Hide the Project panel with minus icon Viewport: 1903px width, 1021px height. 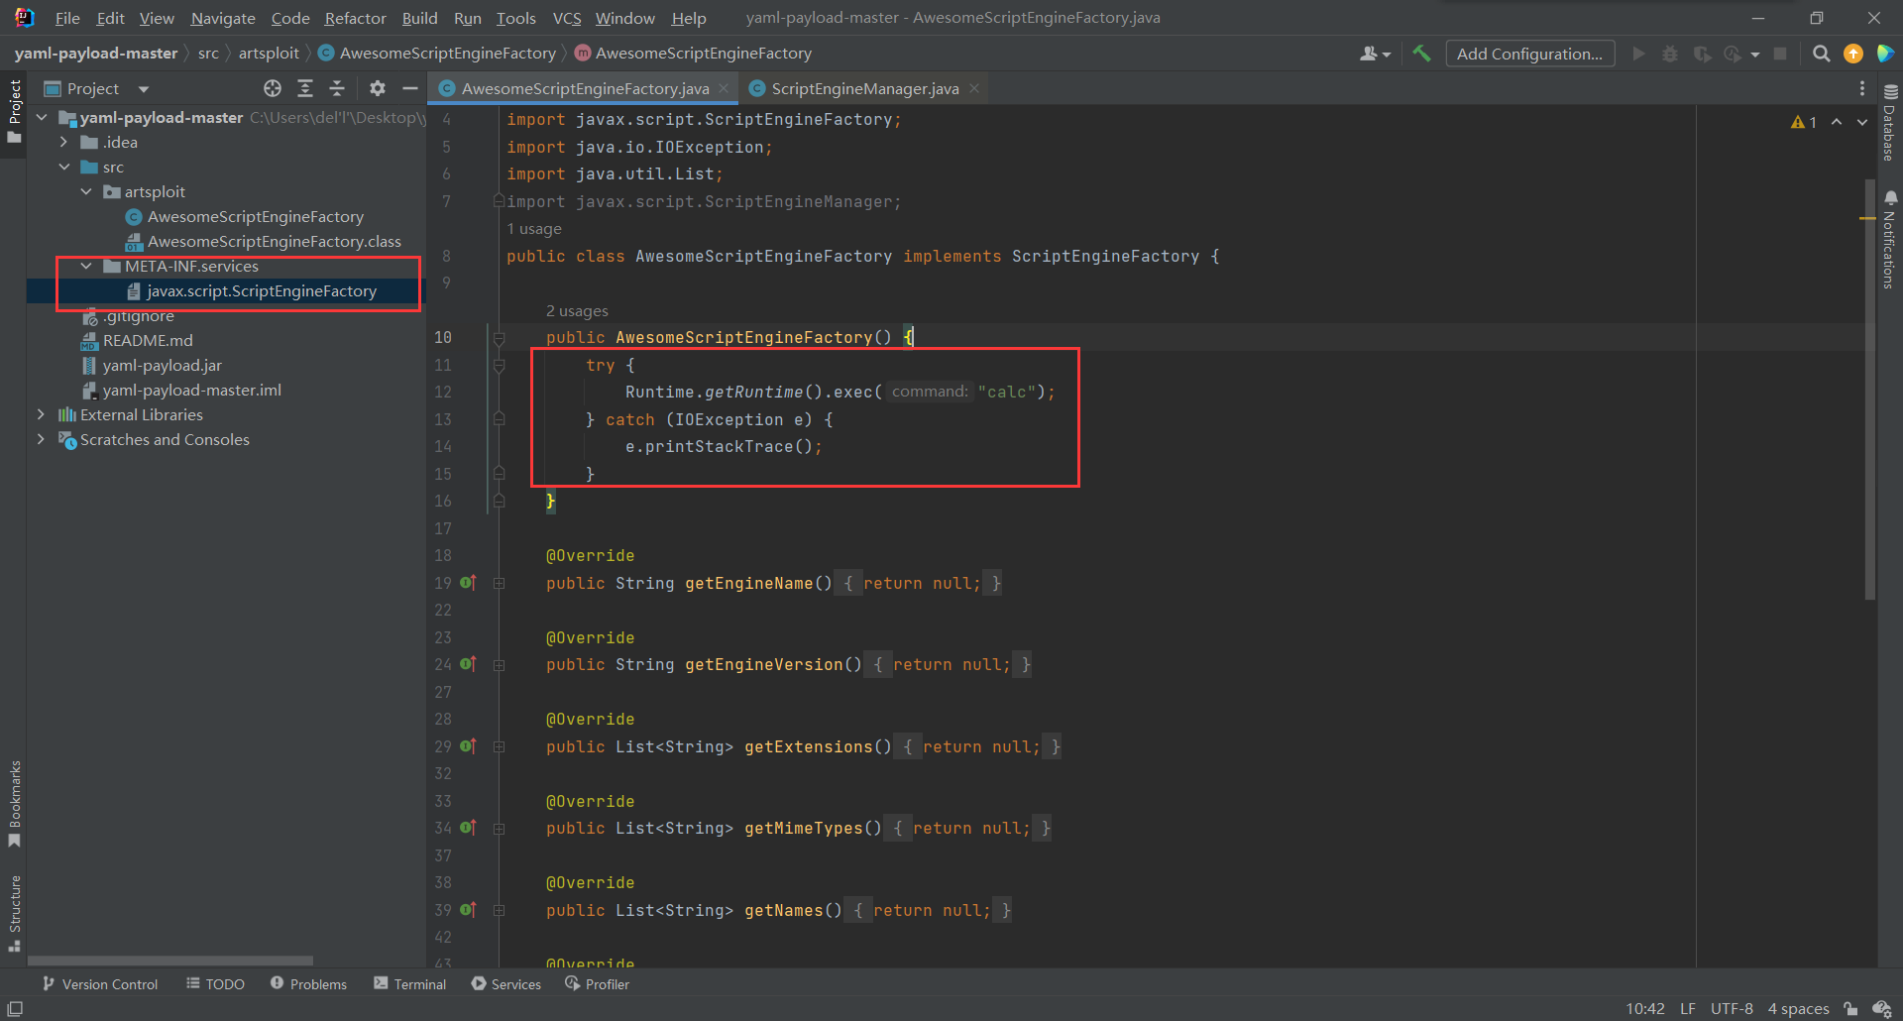click(x=409, y=88)
